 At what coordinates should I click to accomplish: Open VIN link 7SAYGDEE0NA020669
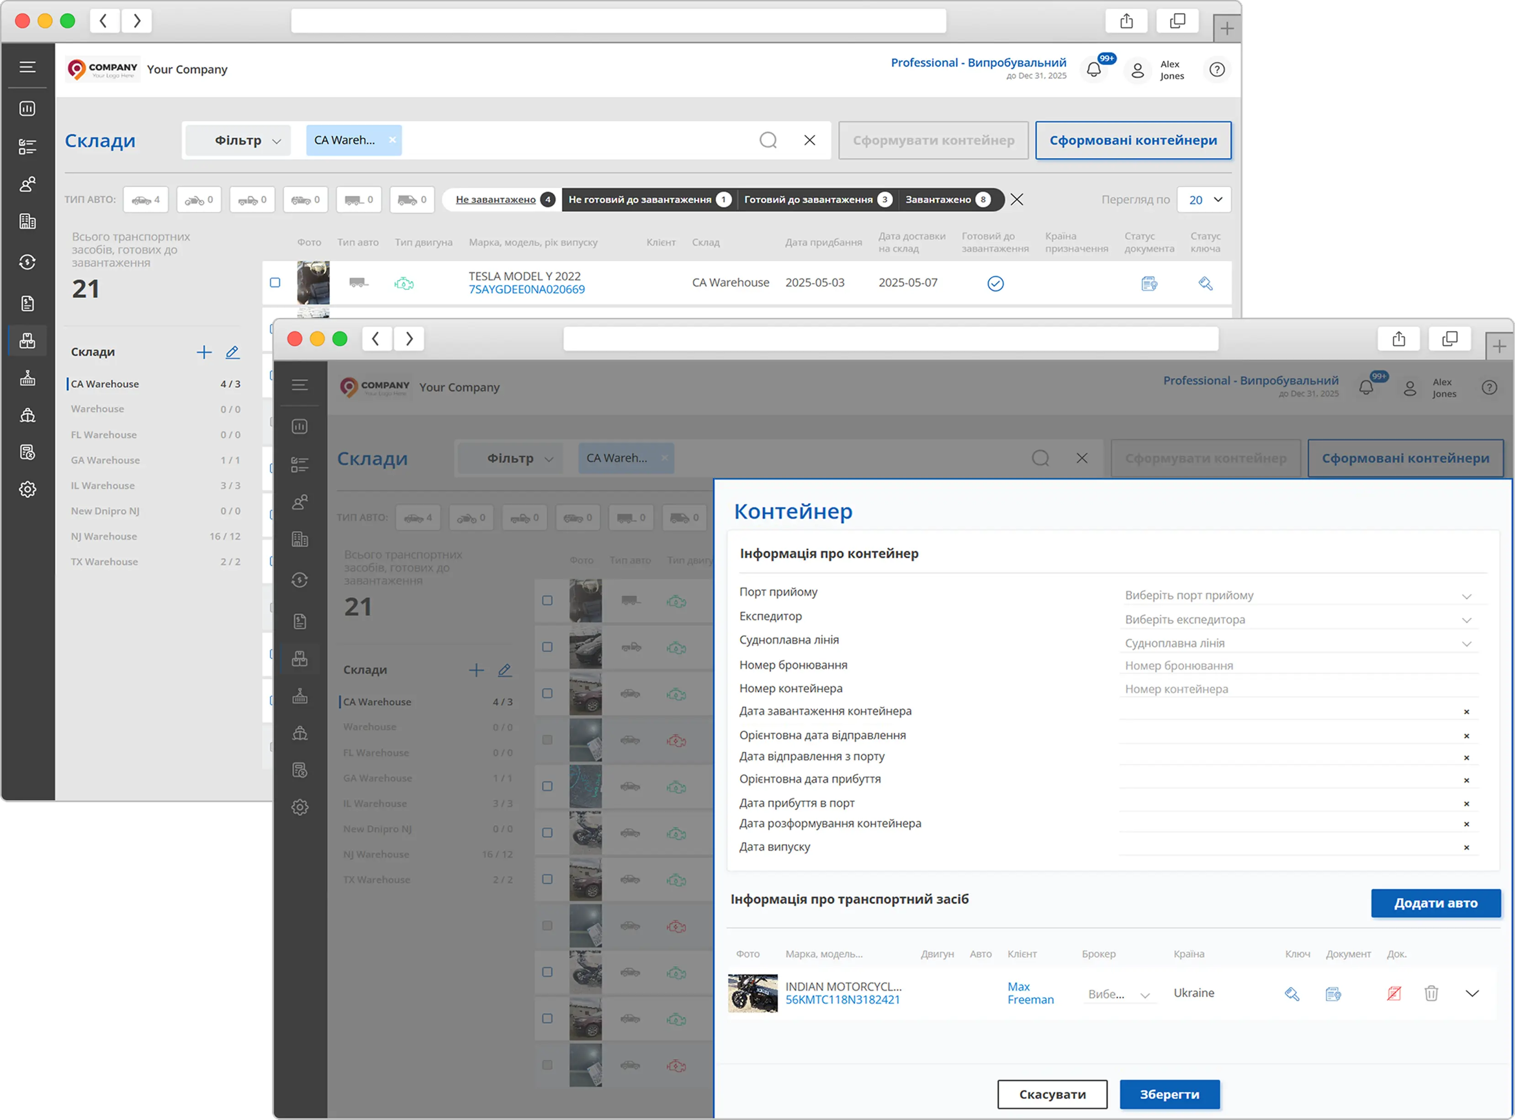pyautogui.click(x=526, y=290)
